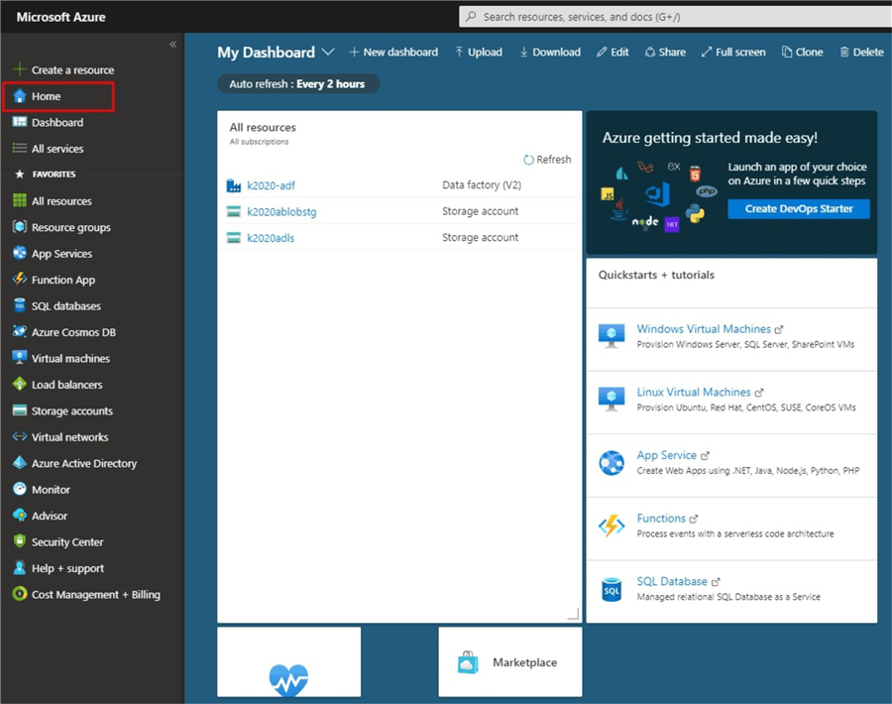Click the Load balancers diamond icon
This screenshot has width=892, height=704.
coord(20,384)
